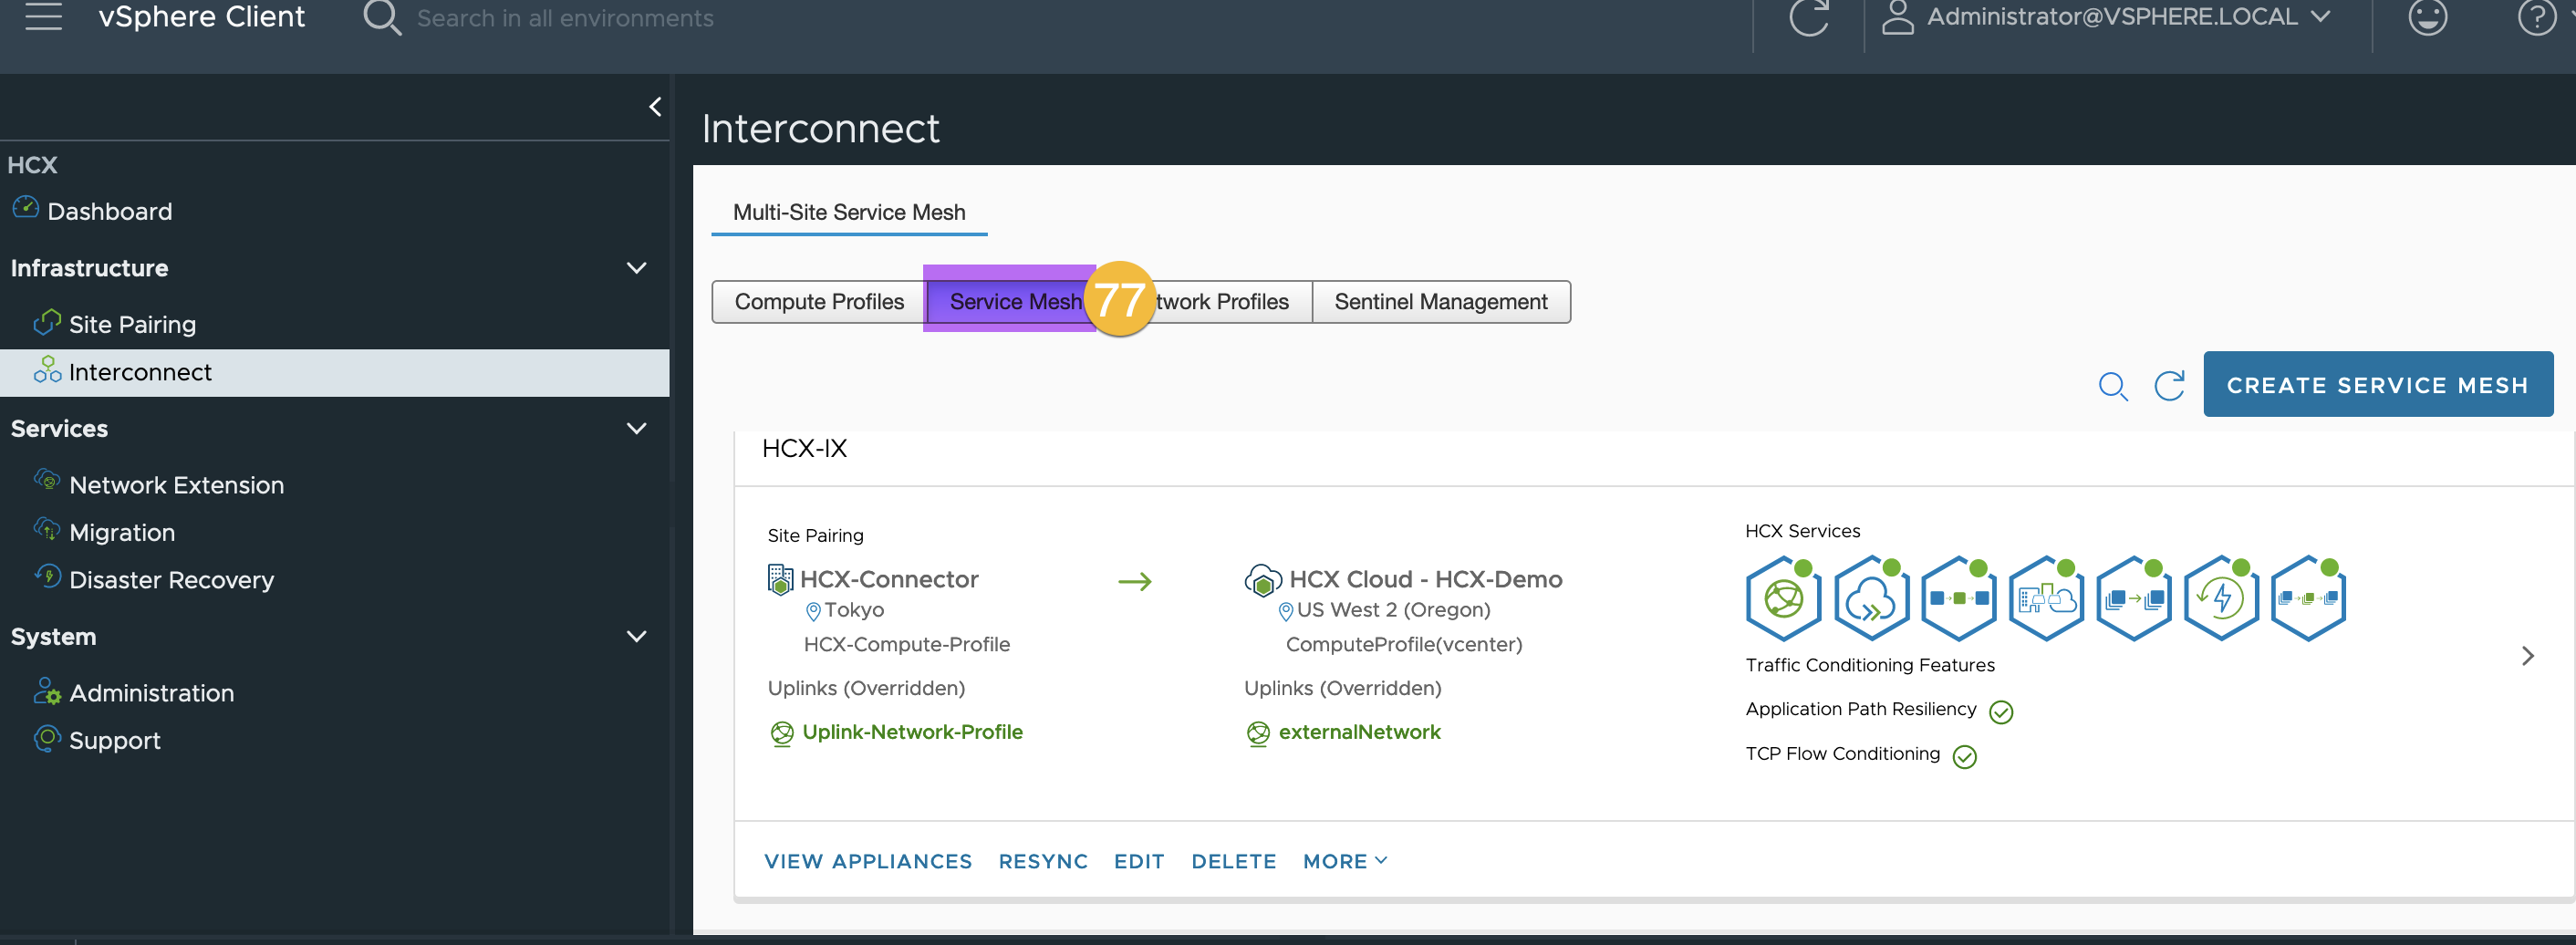
Task: Click the US West 2 location pin icon
Action: 1286,611
